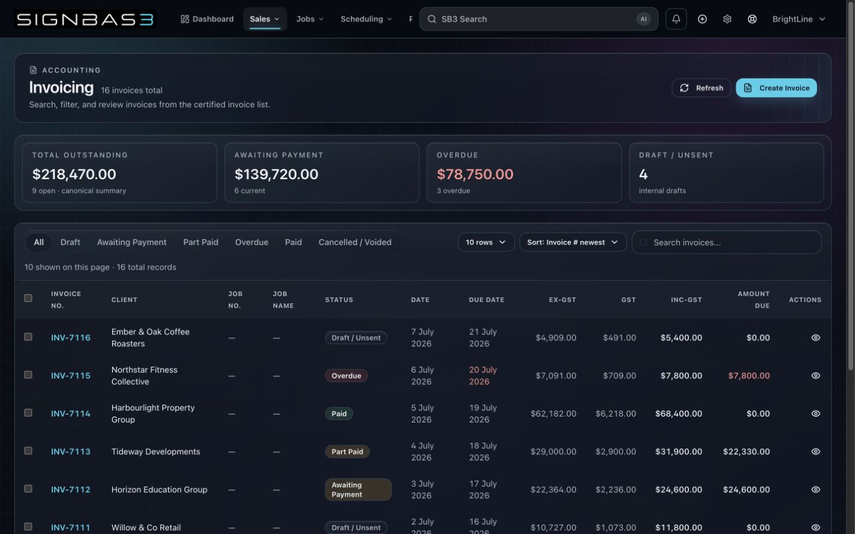Screen dimensions: 855x534
Task: Click the Part Paid status badge
Action: (347, 452)
